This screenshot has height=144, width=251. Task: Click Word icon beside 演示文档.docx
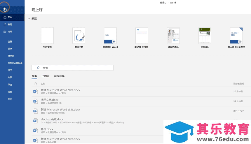tap(35, 101)
